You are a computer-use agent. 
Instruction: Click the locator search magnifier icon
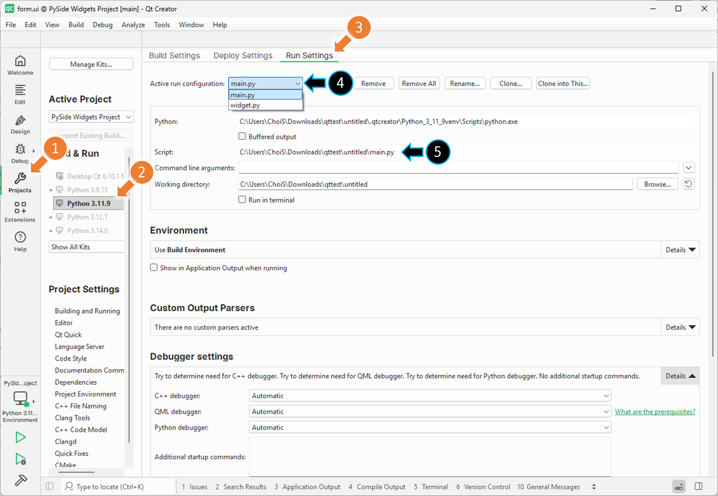point(69,486)
